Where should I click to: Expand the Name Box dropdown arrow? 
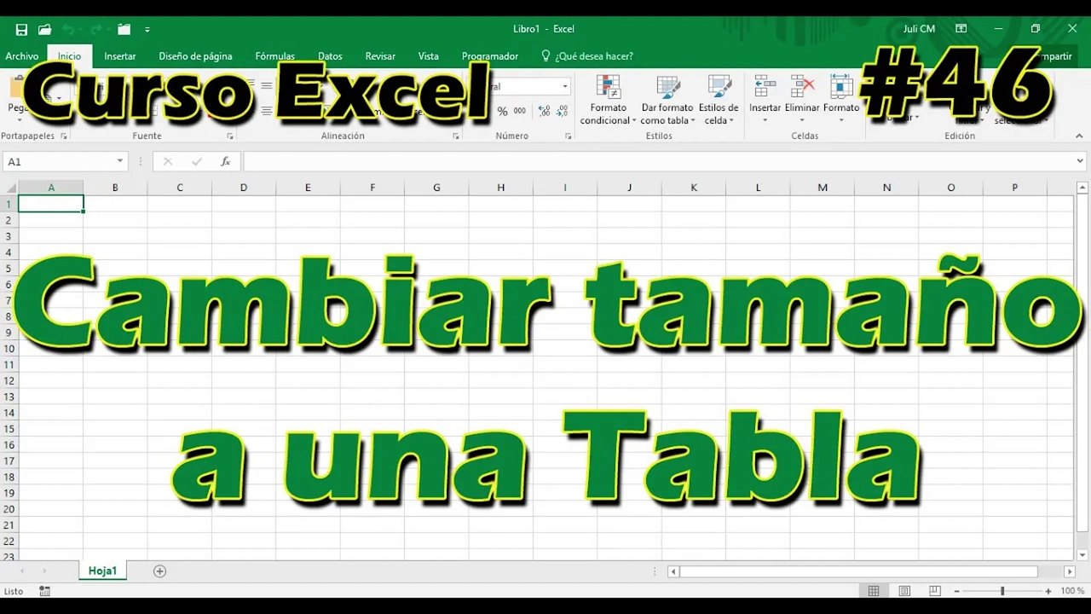click(119, 161)
